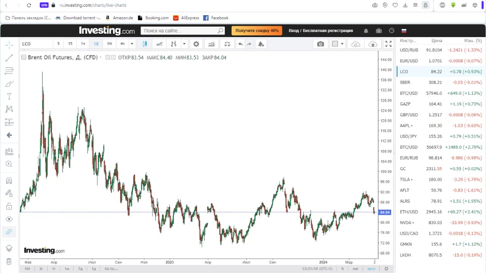Viewport: 486px width, 273px height.
Task: Select the trend line drawing tool
Action: (9, 58)
